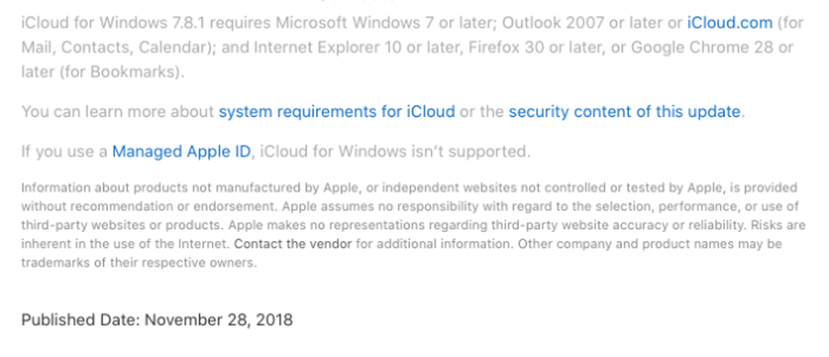829x357 pixels.
Task: Click the 'third-party websites or products' line
Action: click(414, 225)
